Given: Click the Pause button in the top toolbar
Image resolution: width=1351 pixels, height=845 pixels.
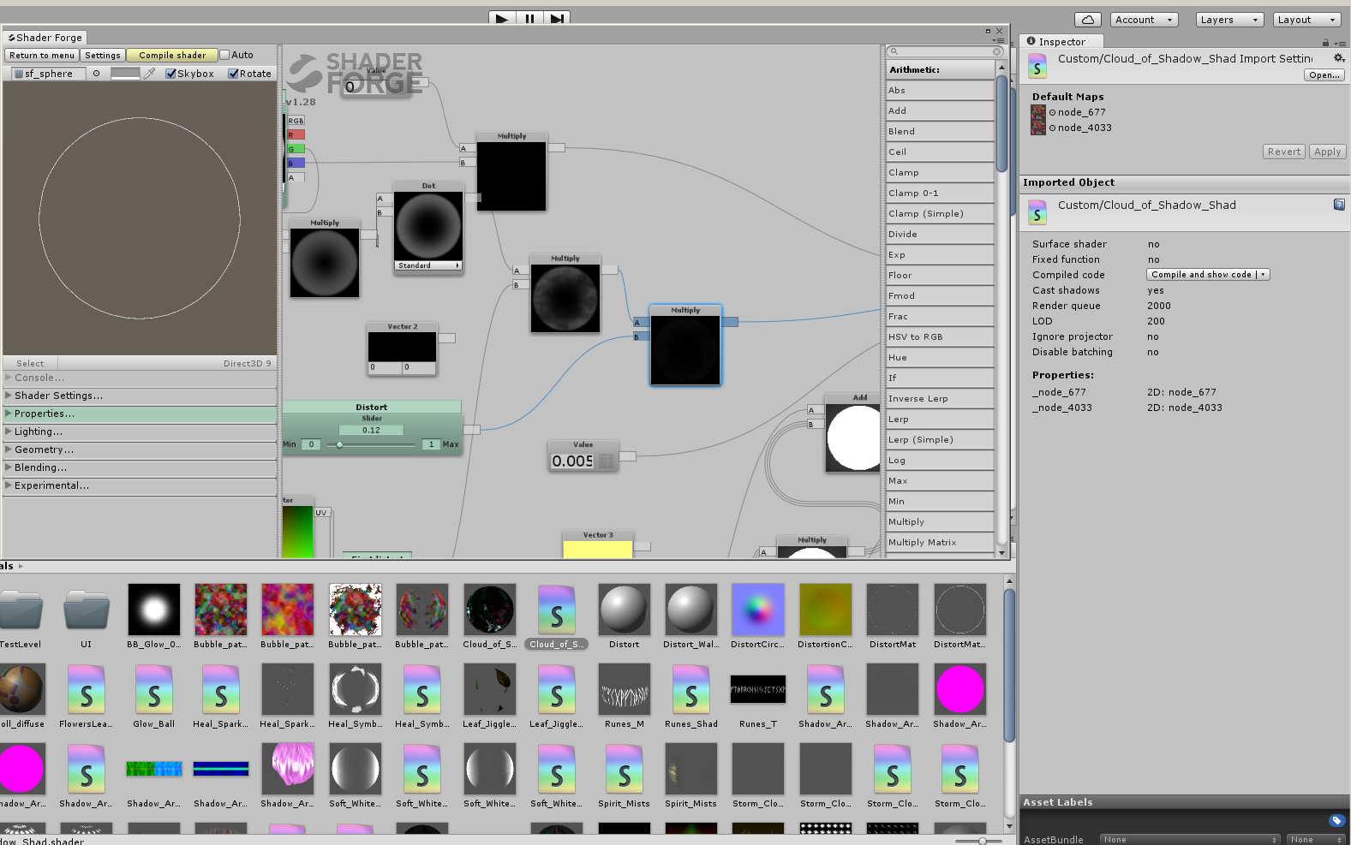Looking at the screenshot, I should tap(529, 18).
